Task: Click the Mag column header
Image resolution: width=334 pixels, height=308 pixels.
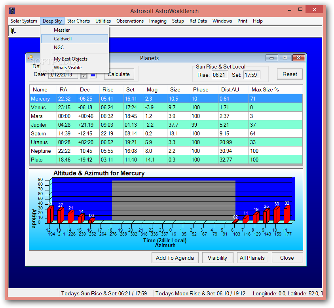Action: point(156,89)
